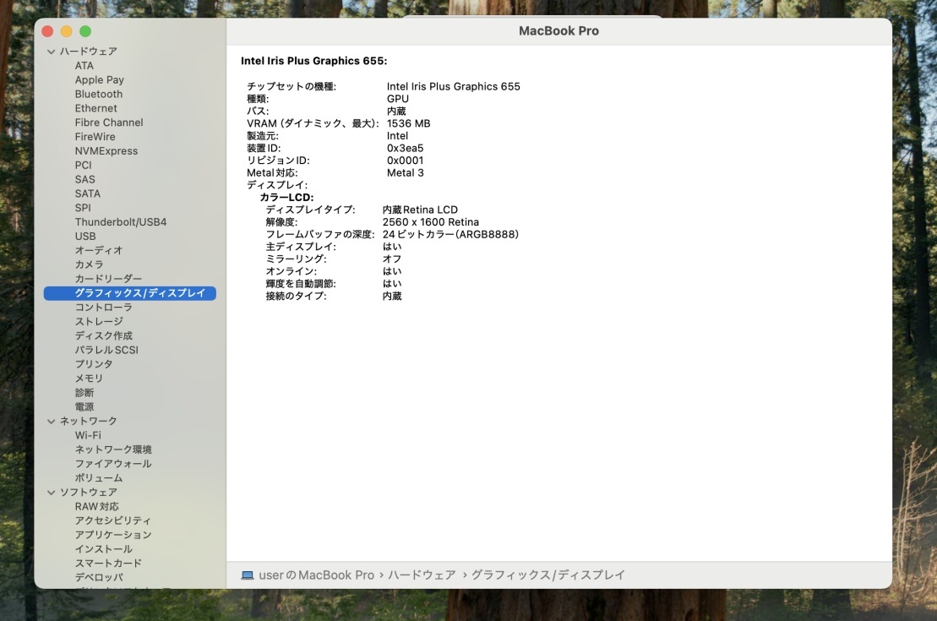
Task: Select SPI in the sidebar
Action: (83, 208)
